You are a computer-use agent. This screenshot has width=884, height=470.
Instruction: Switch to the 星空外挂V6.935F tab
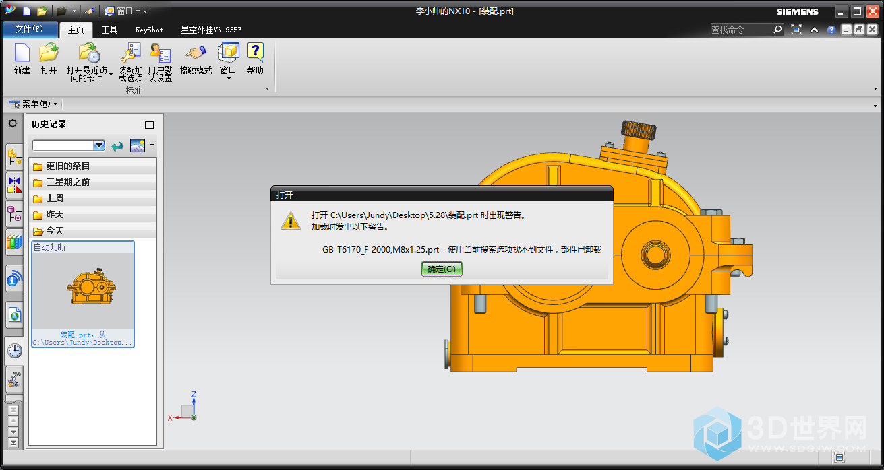coord(211,30)
